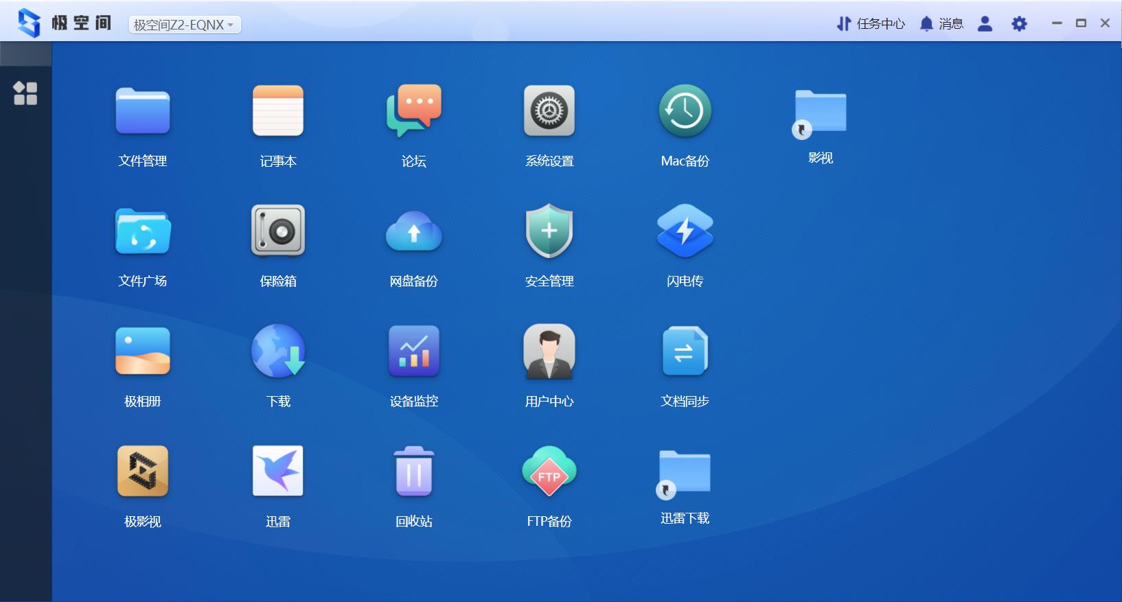Image resolution: width=1122 pixels, height=602 pixels.
Task: Minimize the 极空间 window
Action: pos(1057,23)
